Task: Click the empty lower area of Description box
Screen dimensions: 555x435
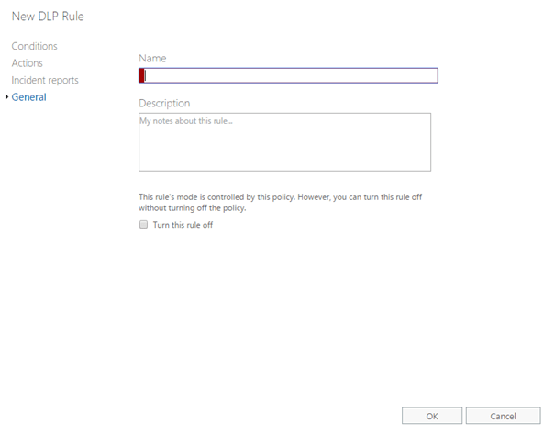Action: [284, 156]
